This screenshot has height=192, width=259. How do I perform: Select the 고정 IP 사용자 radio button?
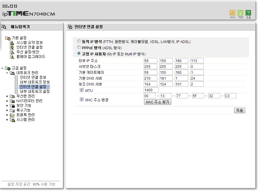(79, 53)
